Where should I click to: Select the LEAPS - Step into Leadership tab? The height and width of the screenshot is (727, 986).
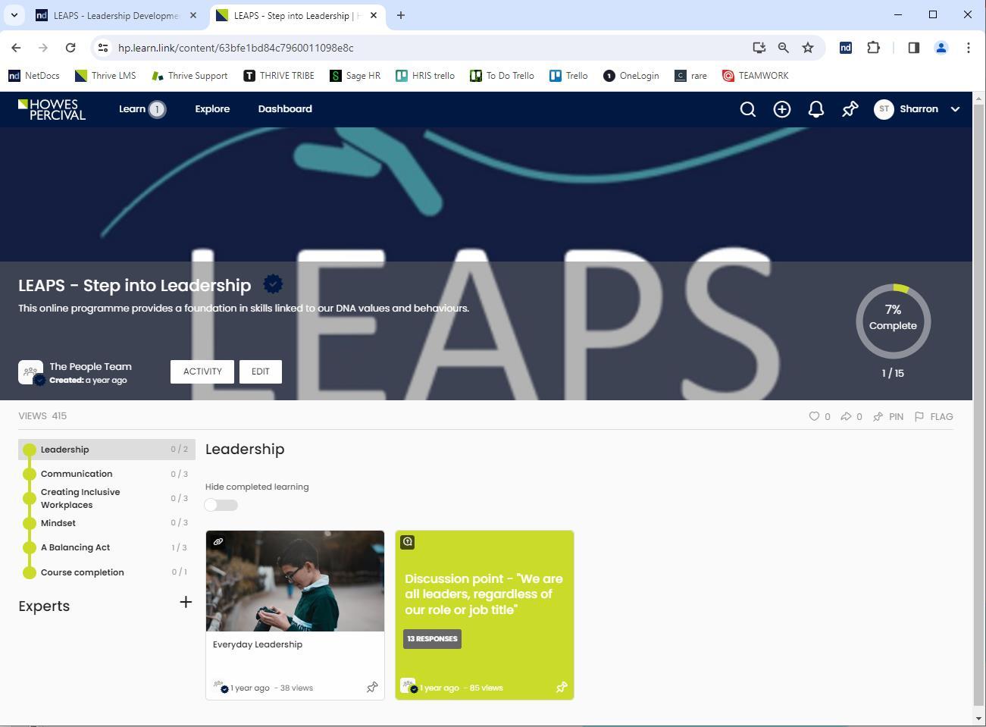coord(297,15)
